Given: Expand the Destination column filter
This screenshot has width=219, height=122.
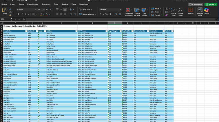Looking at the screenshot, I should pyautogui.click(x=163, y=31).
